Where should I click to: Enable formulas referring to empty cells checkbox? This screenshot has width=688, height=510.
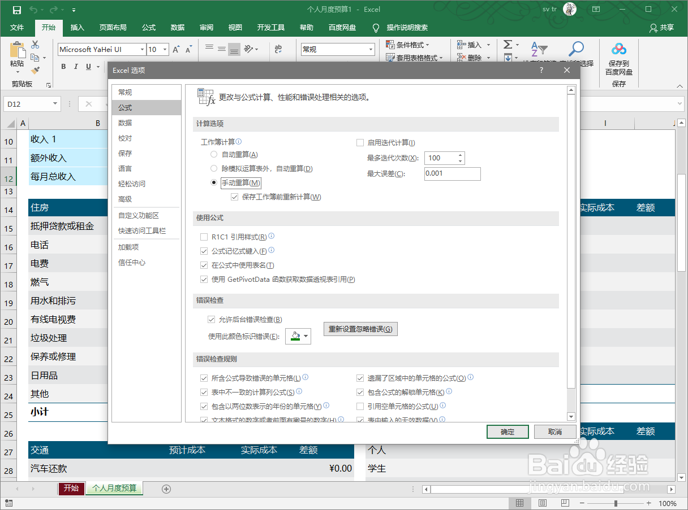tap(360, 406)
